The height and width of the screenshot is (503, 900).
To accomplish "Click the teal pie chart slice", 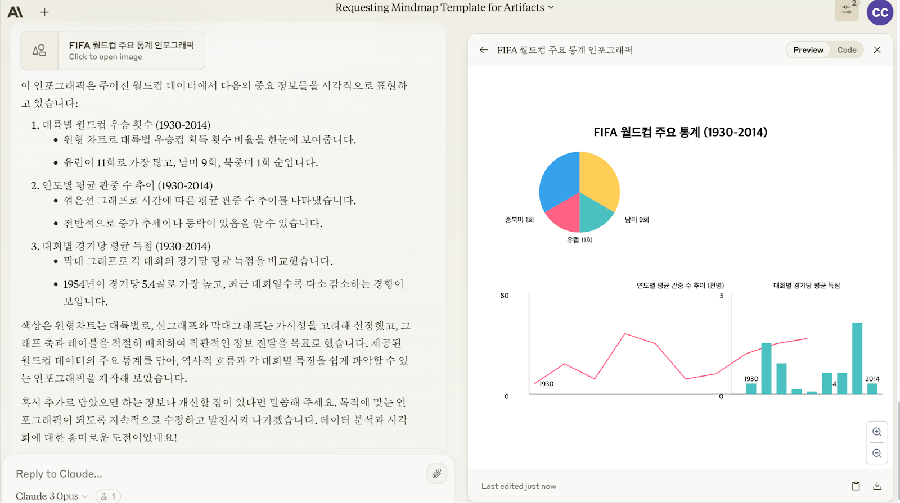I will coord(593,214).
